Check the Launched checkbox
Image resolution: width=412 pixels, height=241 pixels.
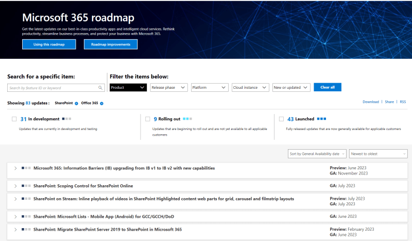[281, 119]
